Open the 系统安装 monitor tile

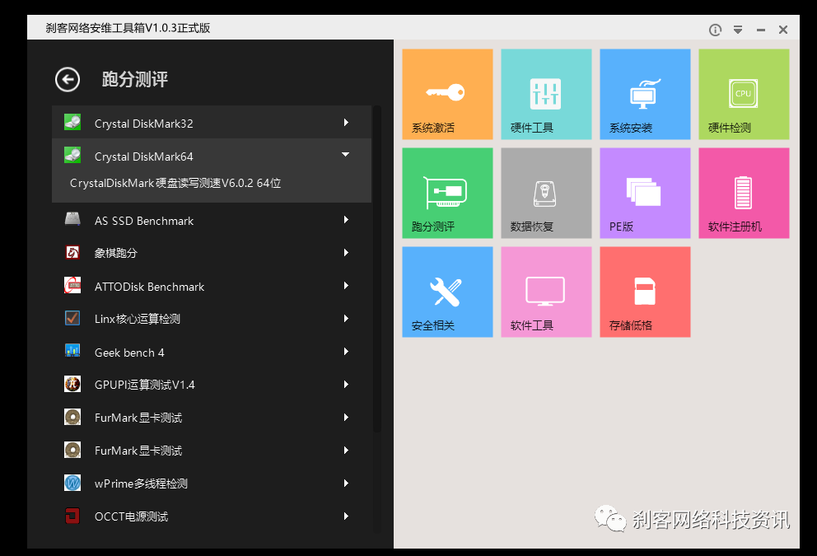(645, 95)
